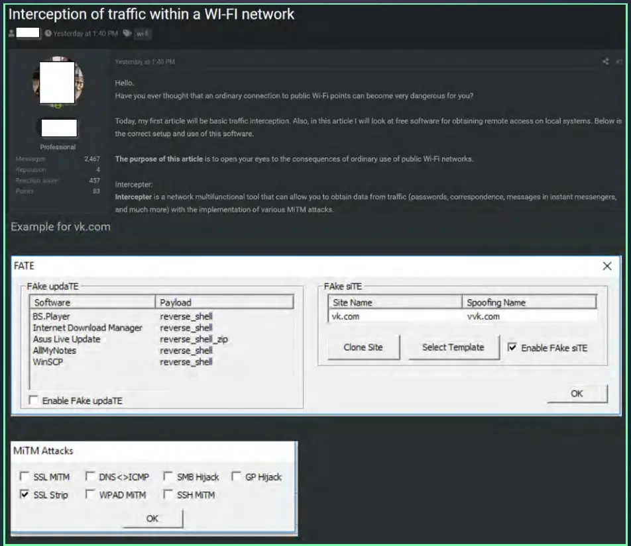Click the Site Name column header

coord(395,302)
